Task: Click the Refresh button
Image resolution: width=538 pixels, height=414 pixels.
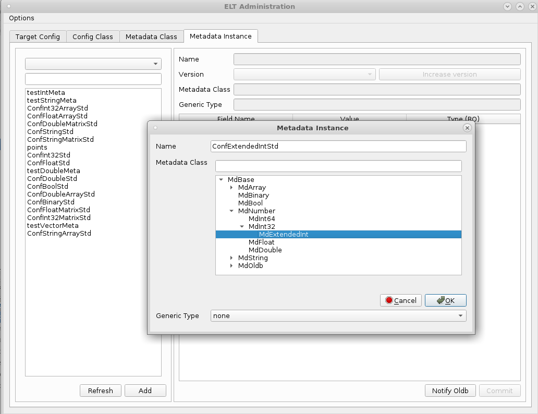Action: tap(101, 391)
